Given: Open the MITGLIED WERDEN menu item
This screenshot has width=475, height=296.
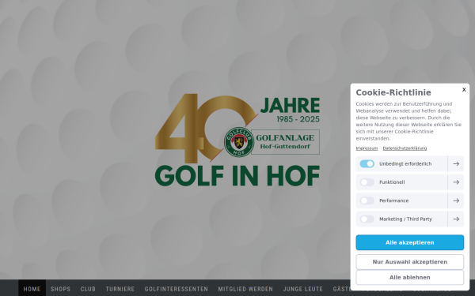Looking at the screenshot, I should (x=245, y=289).
